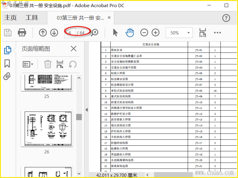Rotate pages with the rotate icon
The width and height of the screenshot is (238, 178).
tap(73, 64)
